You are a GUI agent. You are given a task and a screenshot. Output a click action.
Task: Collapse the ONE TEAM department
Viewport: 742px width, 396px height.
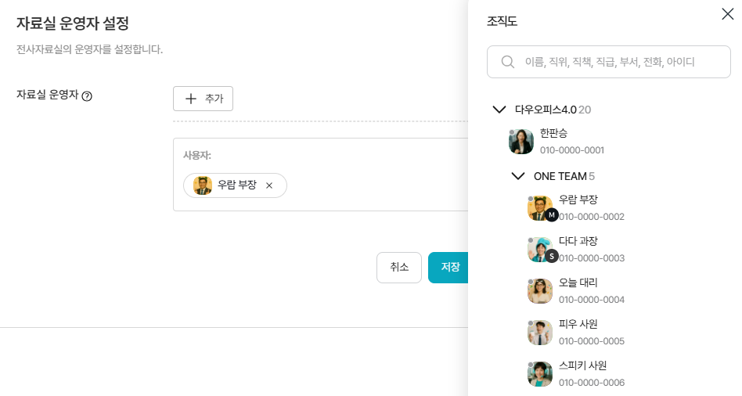pyautogui.click(x=517, y=176)
